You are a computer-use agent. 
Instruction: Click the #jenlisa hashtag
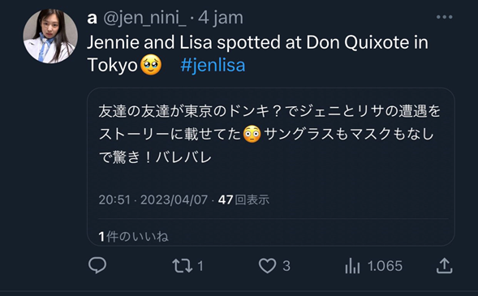(x=213, y=65)
